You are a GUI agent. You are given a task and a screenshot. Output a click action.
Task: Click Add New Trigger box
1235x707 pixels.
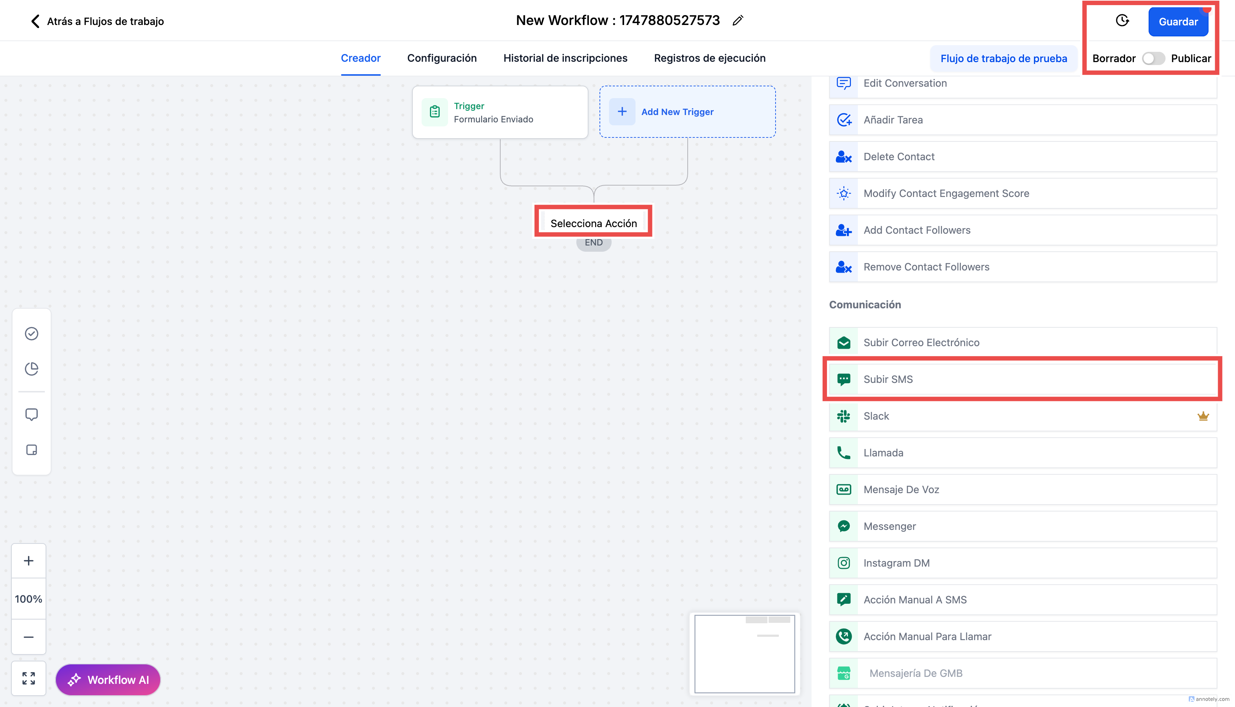tap(687, 112)
